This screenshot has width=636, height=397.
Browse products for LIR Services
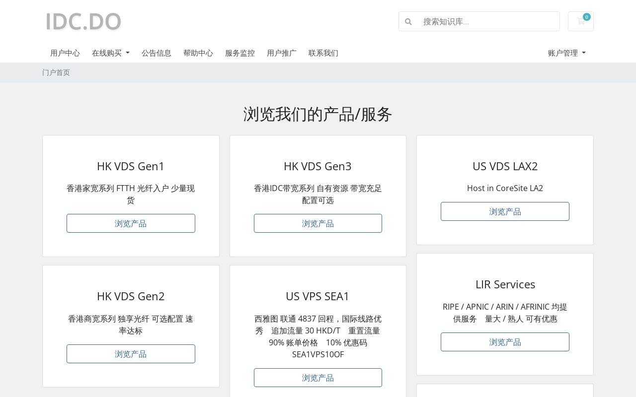point(505,342)
